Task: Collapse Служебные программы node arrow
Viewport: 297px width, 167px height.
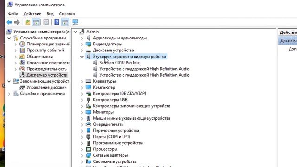Action: click(x=9, y=38)
